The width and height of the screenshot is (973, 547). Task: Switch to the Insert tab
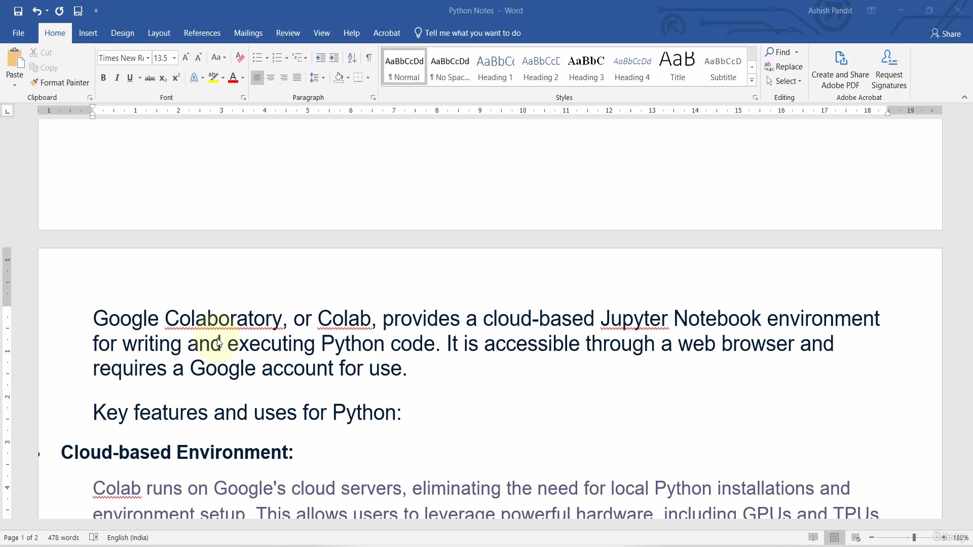pos(88,33)
